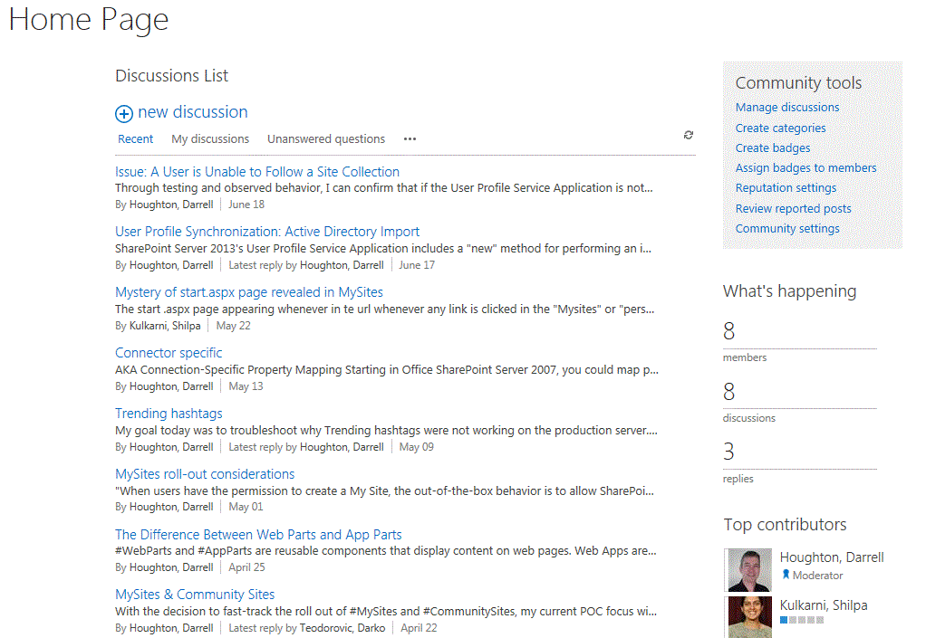
Task: Click the 'June 17' date text
Action: pos(417,265)
